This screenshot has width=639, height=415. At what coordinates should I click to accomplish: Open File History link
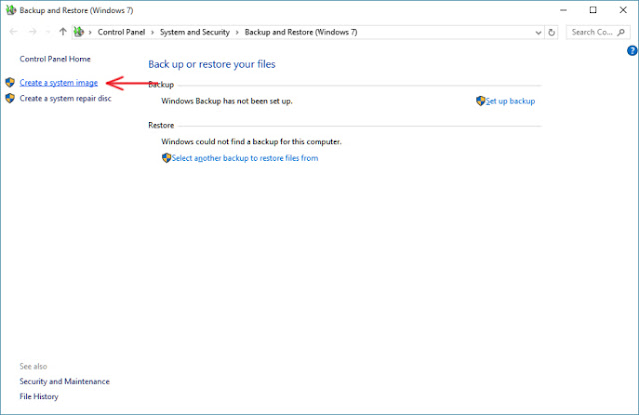[x=39, y=397]
